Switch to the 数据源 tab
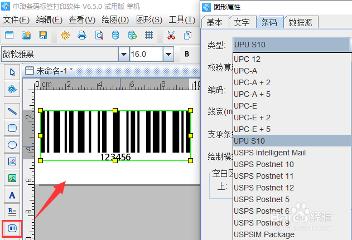352x240 pixels. click(301, 22)
